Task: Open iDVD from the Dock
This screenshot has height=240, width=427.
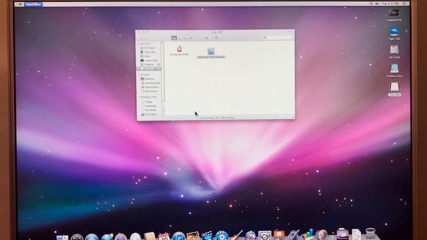Action: coord(222,235)
